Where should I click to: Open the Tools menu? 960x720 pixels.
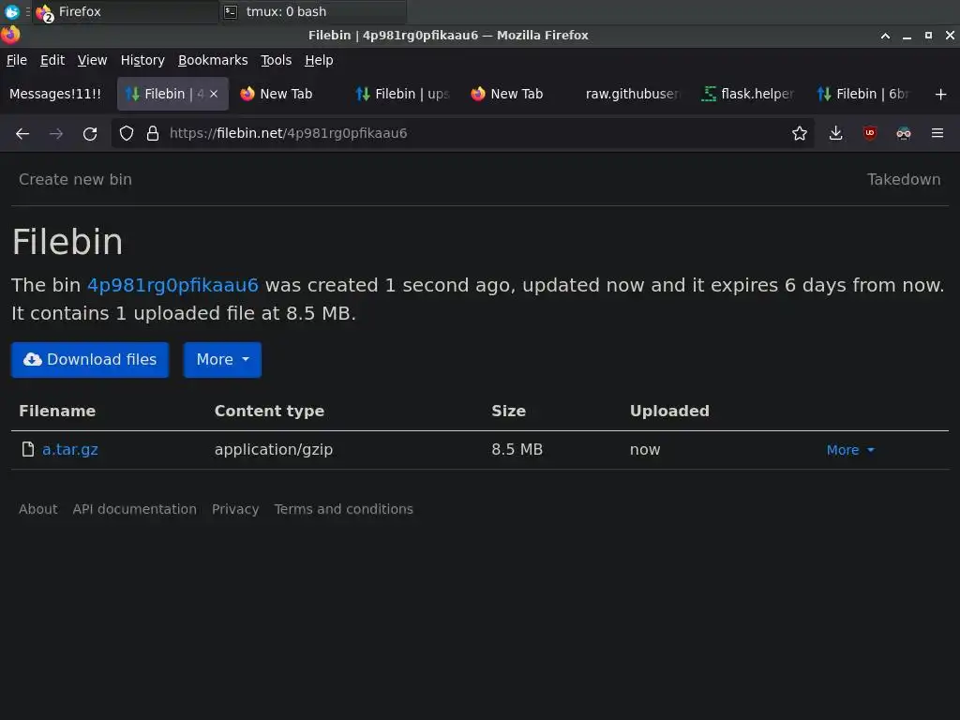[x=277, y=60]
